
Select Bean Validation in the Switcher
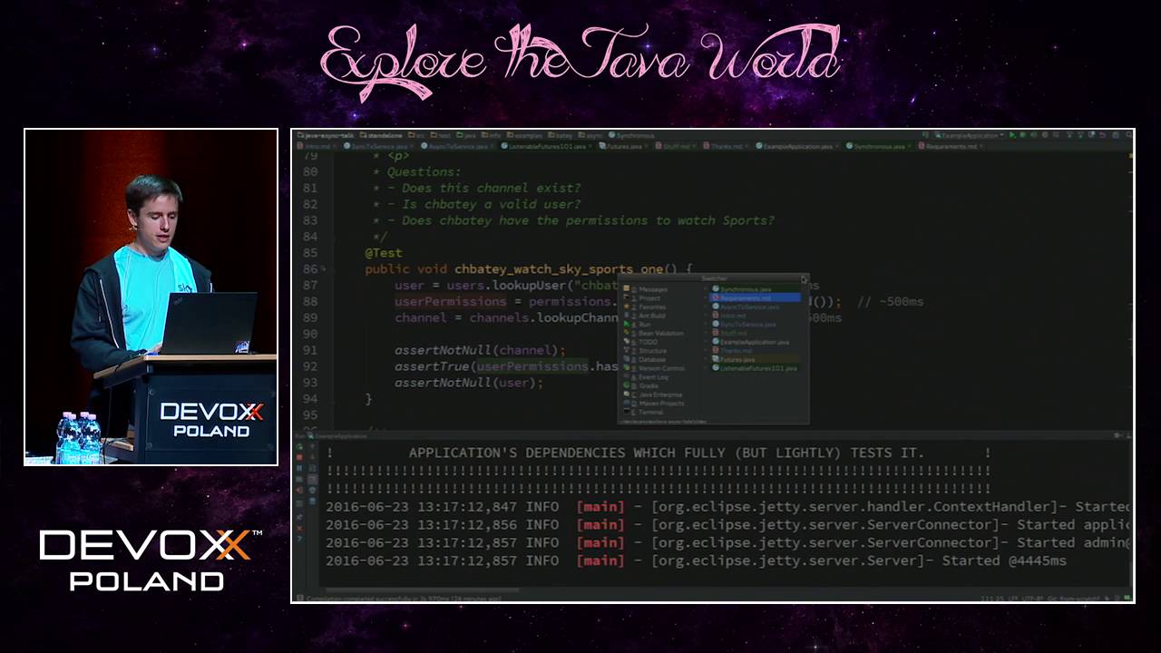pyautogui.click(x=655, y=333)
